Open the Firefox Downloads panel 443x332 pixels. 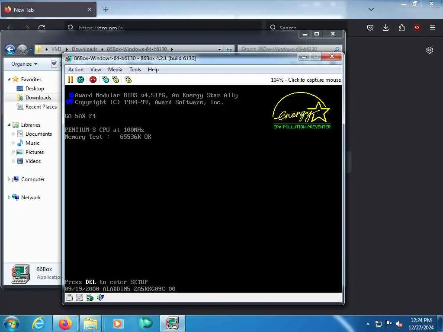pyautogui.click(x=385, y=27)
